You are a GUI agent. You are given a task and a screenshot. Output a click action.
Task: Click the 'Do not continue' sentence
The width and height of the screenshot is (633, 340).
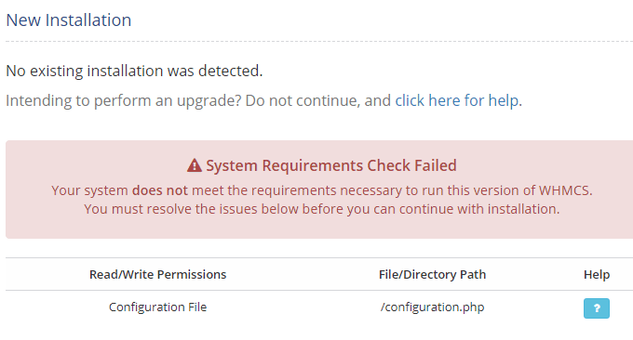tap(302, 100)
